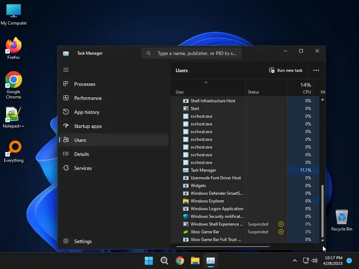Show hidden system tray icons
This screenshot has height=269, width=359.
pyautogui.click(x=295, y=261)
